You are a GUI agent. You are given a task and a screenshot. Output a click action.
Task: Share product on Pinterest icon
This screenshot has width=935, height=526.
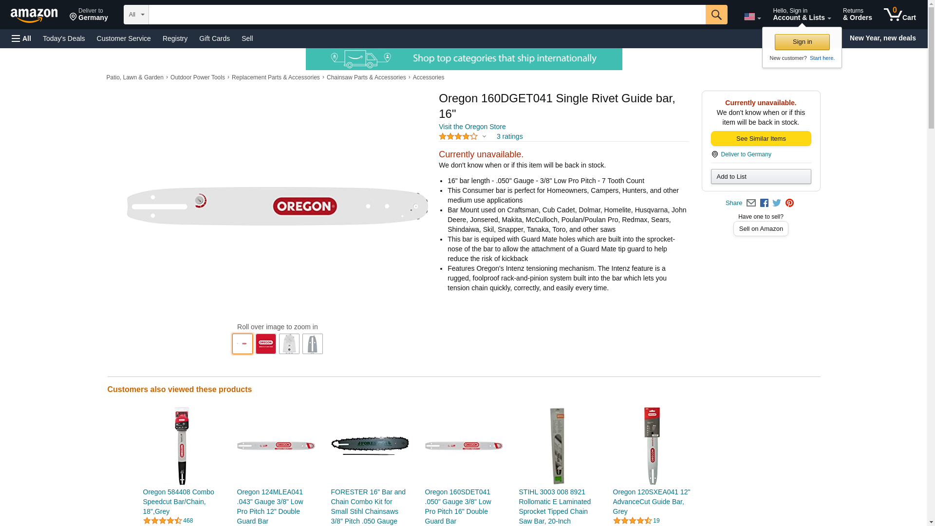[x=789, y=203]
